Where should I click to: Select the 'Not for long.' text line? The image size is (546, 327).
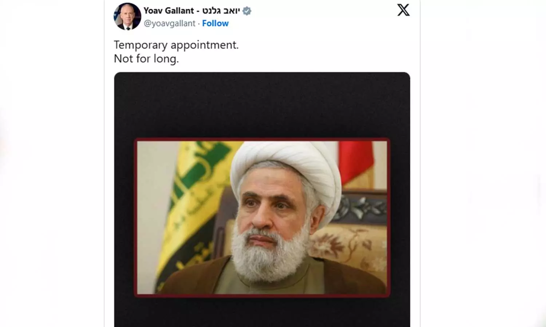146,58
